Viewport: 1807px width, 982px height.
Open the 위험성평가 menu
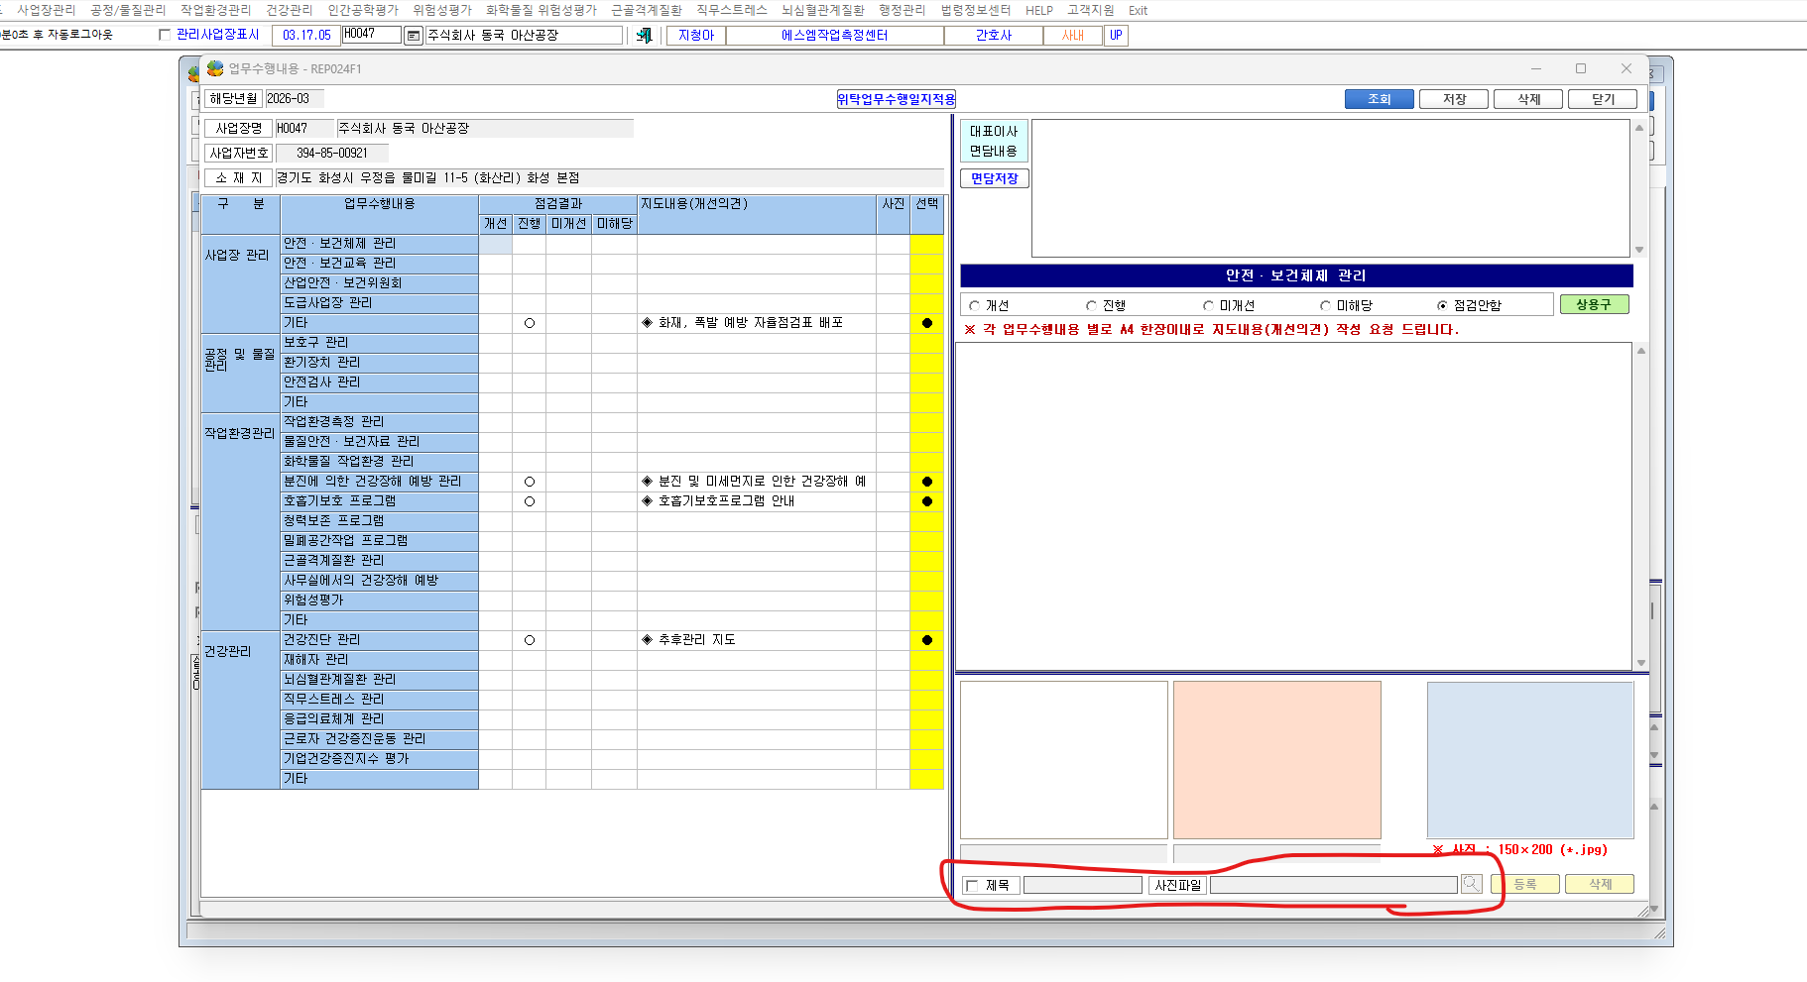[442, 10]
